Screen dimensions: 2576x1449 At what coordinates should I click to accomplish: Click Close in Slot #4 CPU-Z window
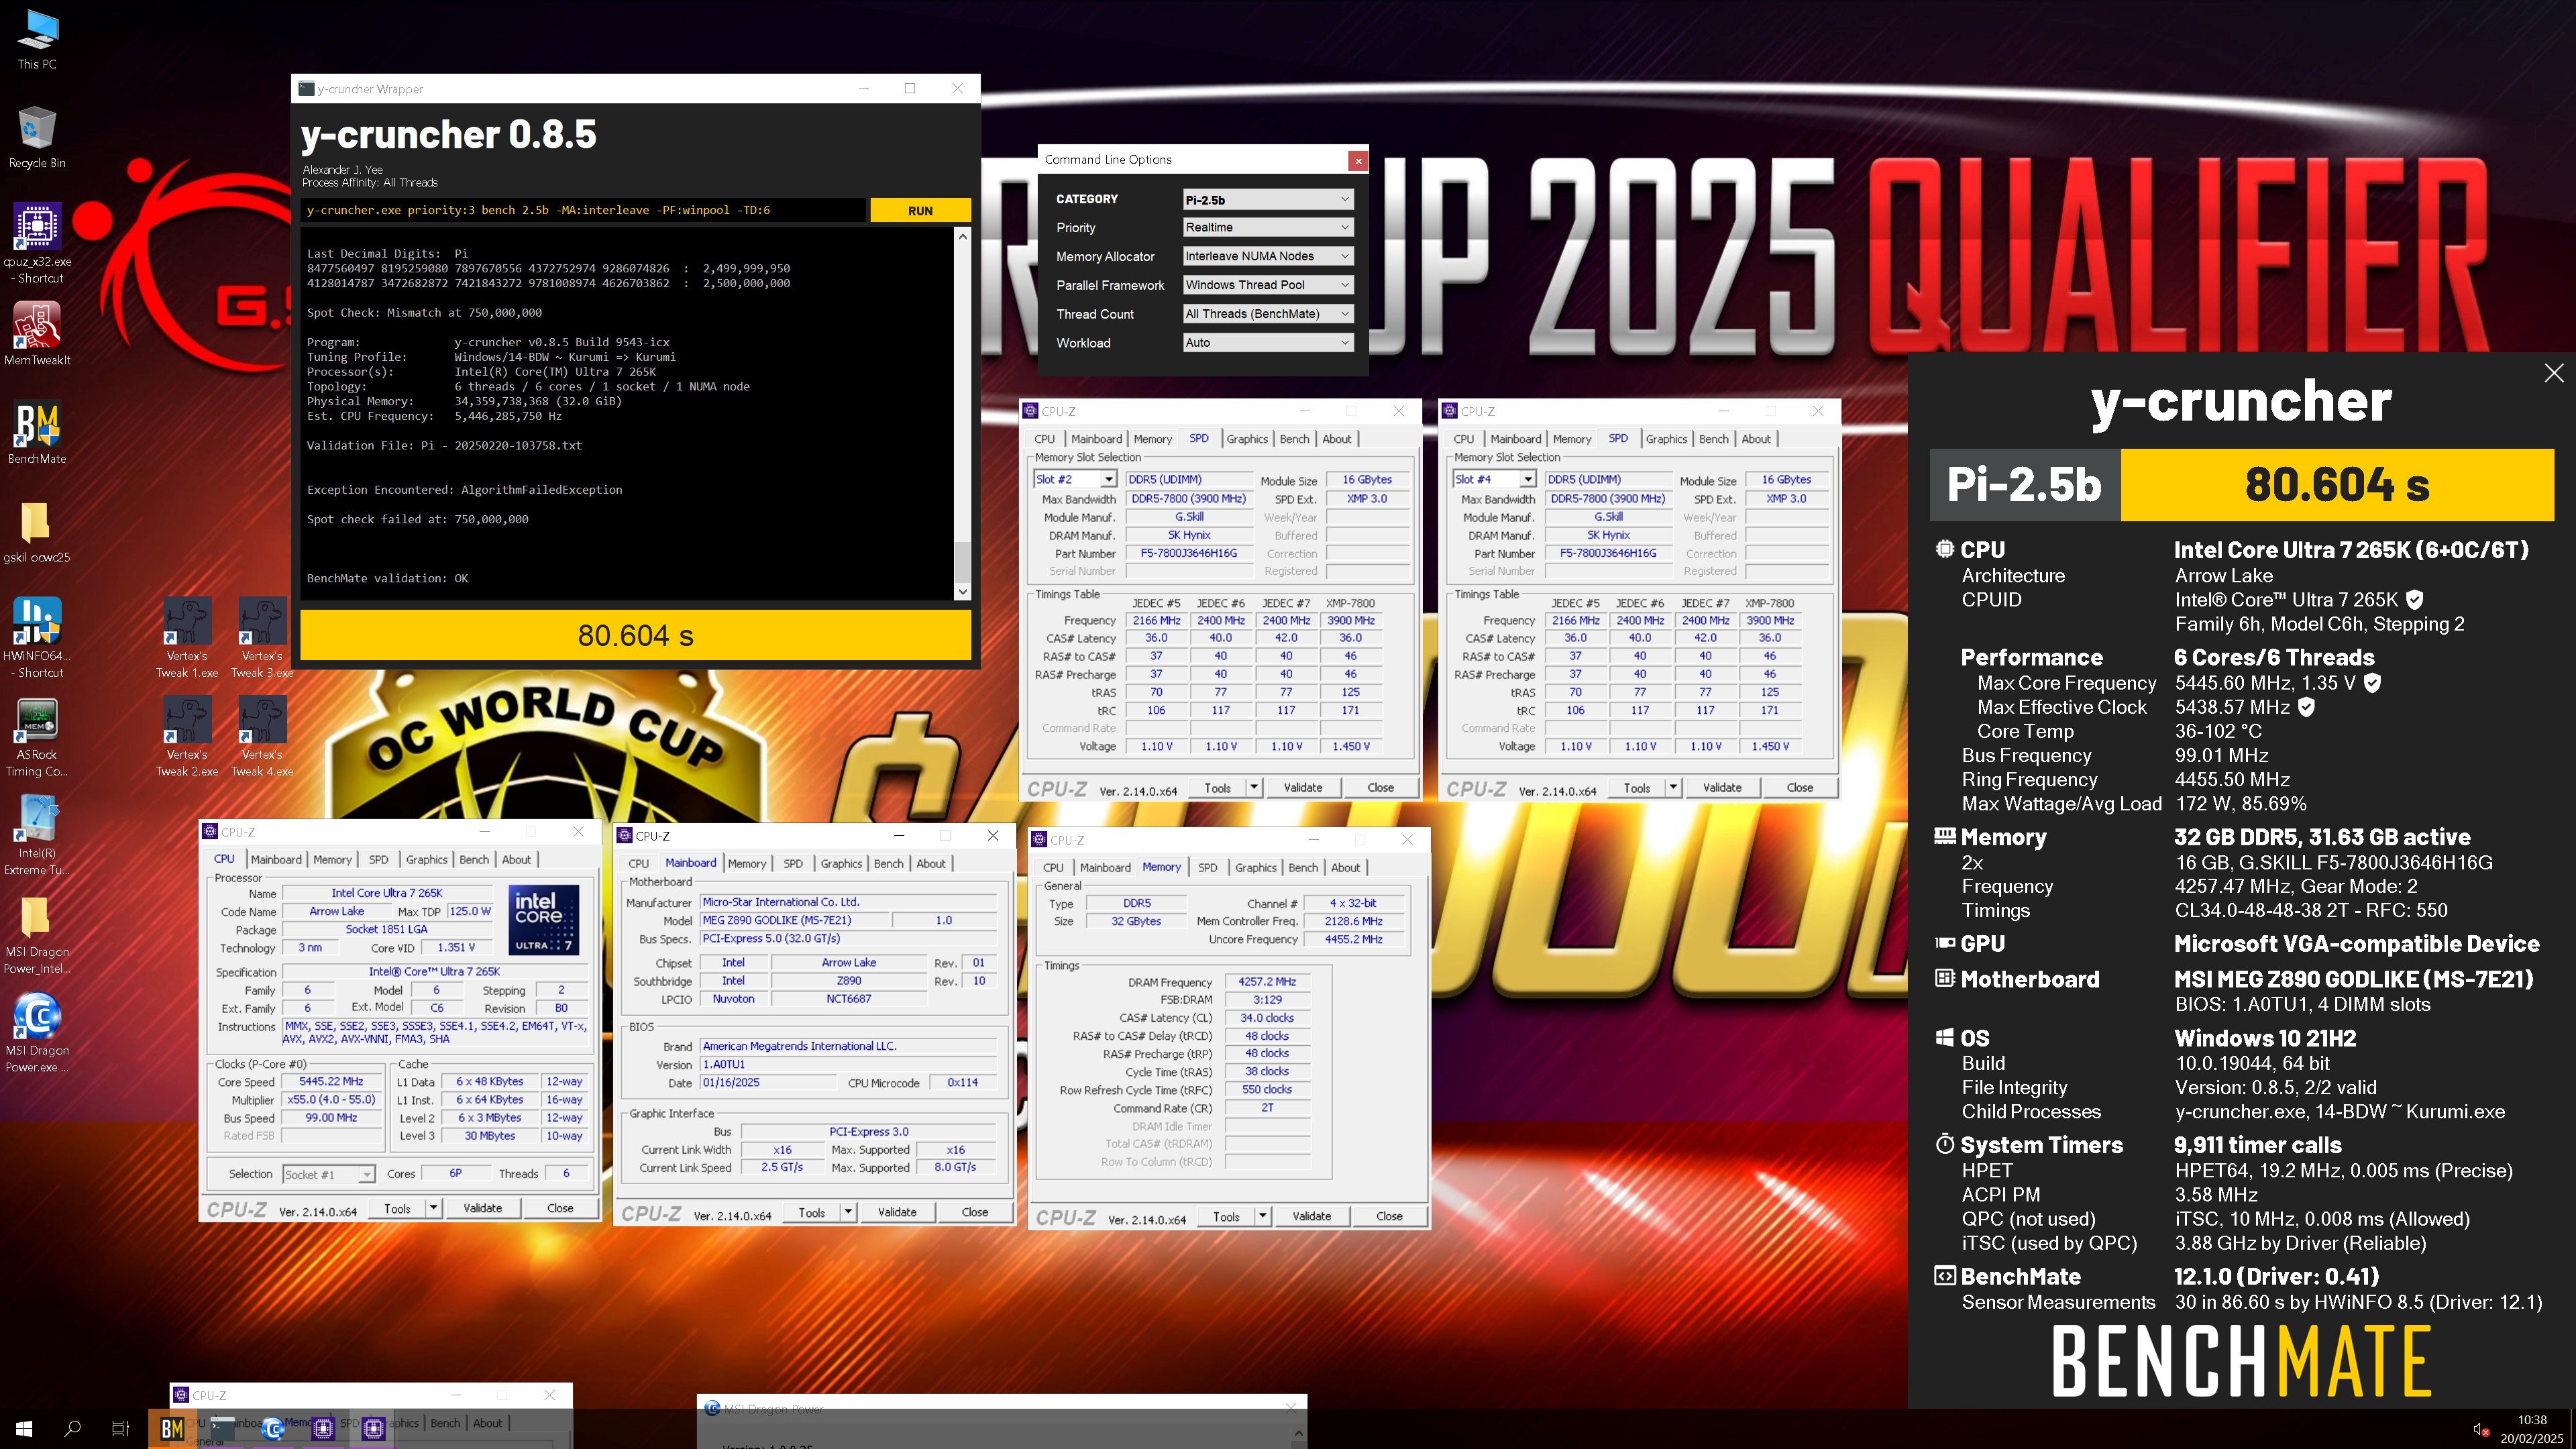click(1799, 788)
